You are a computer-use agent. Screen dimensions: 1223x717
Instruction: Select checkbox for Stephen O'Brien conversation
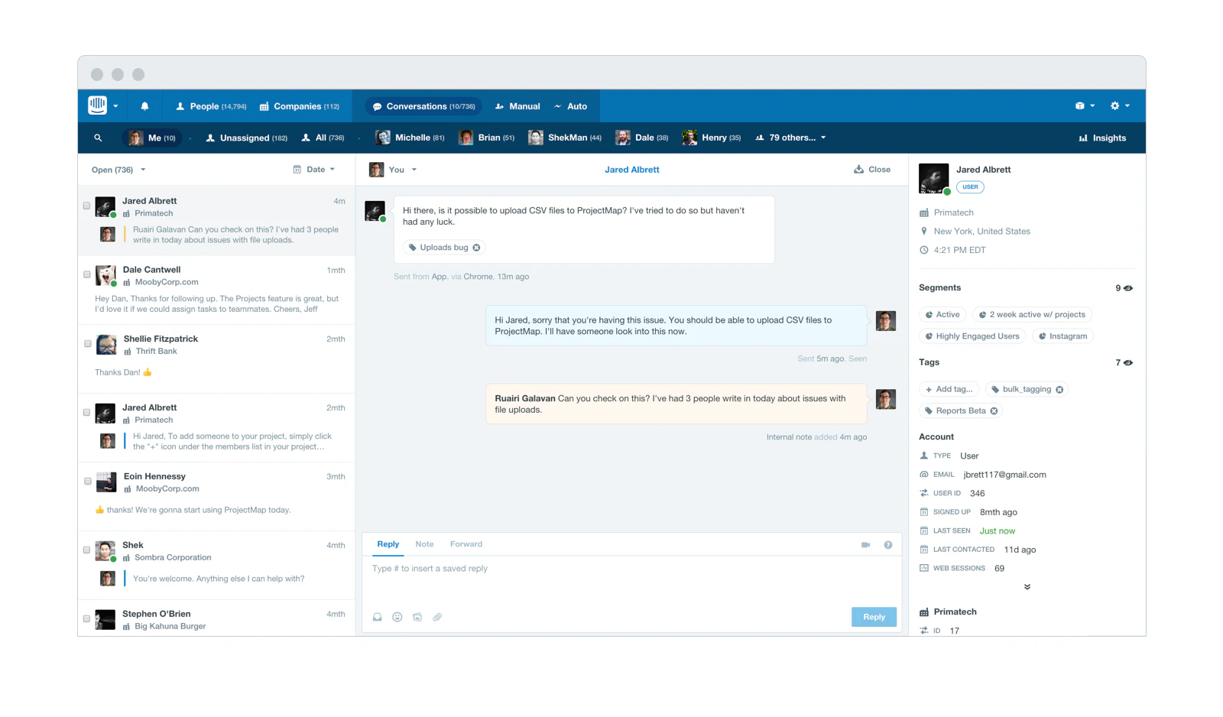86,619
